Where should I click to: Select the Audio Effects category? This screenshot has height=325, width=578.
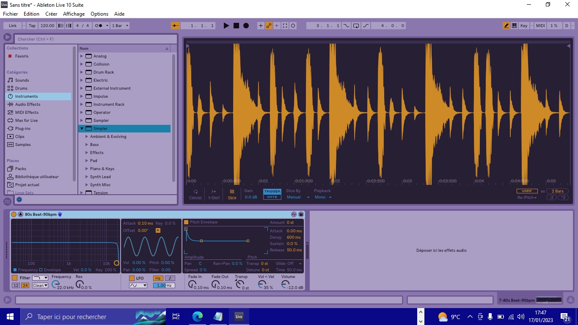[38, 105]
